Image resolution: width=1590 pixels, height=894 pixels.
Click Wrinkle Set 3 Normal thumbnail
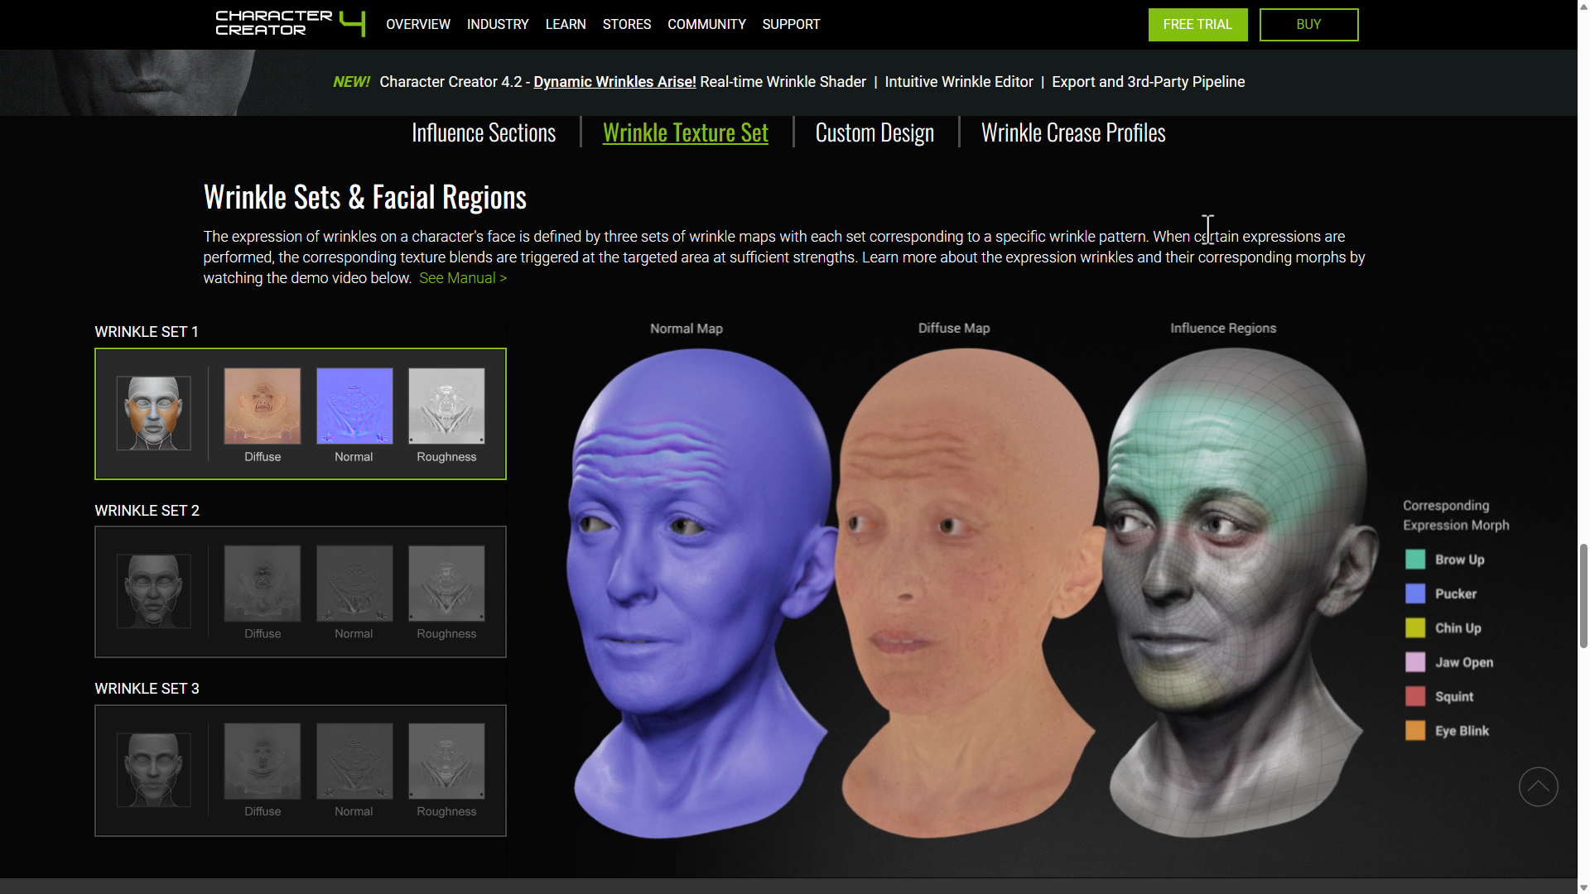pyautogui.click(x=354, y=761)
